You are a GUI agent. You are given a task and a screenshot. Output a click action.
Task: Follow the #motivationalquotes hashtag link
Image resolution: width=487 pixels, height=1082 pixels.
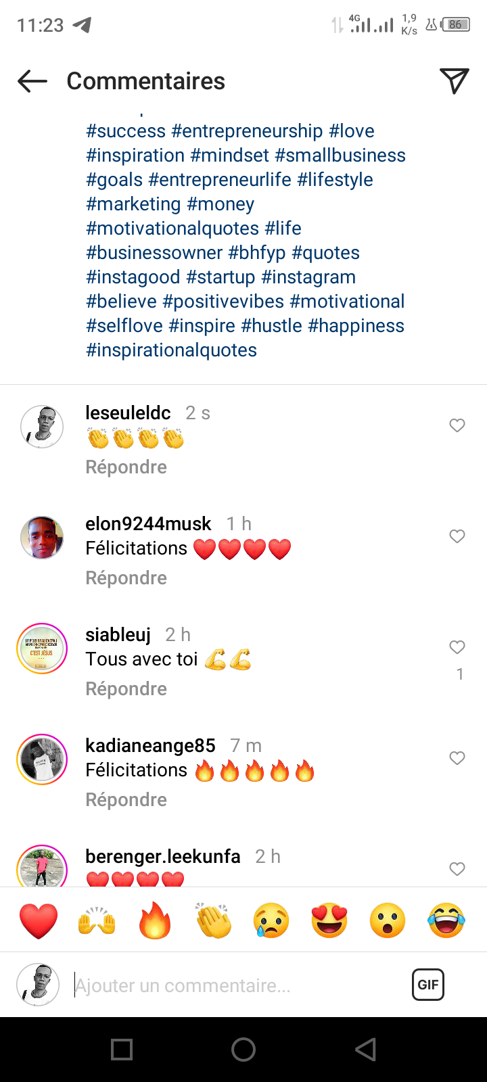(172, 229)
